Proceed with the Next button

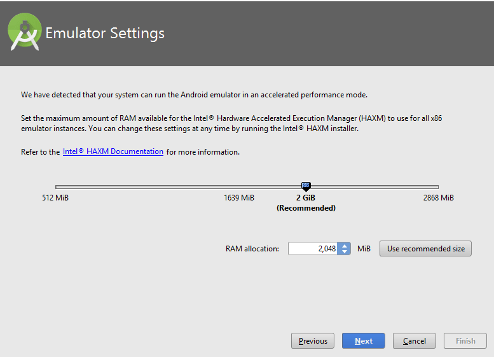click(x=363, y=341)
